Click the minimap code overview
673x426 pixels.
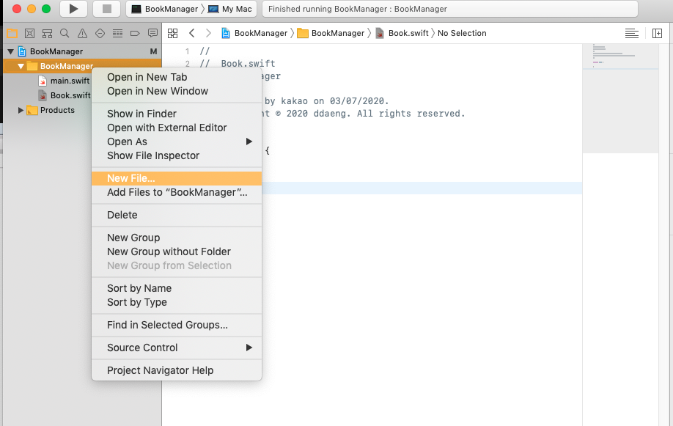pos(620,98)
